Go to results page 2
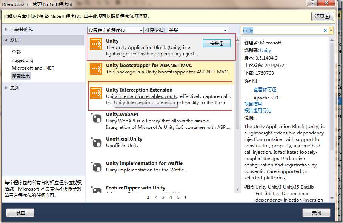This screenshot has width=343, height=223. pyautogui.click(x=155, y=197)
